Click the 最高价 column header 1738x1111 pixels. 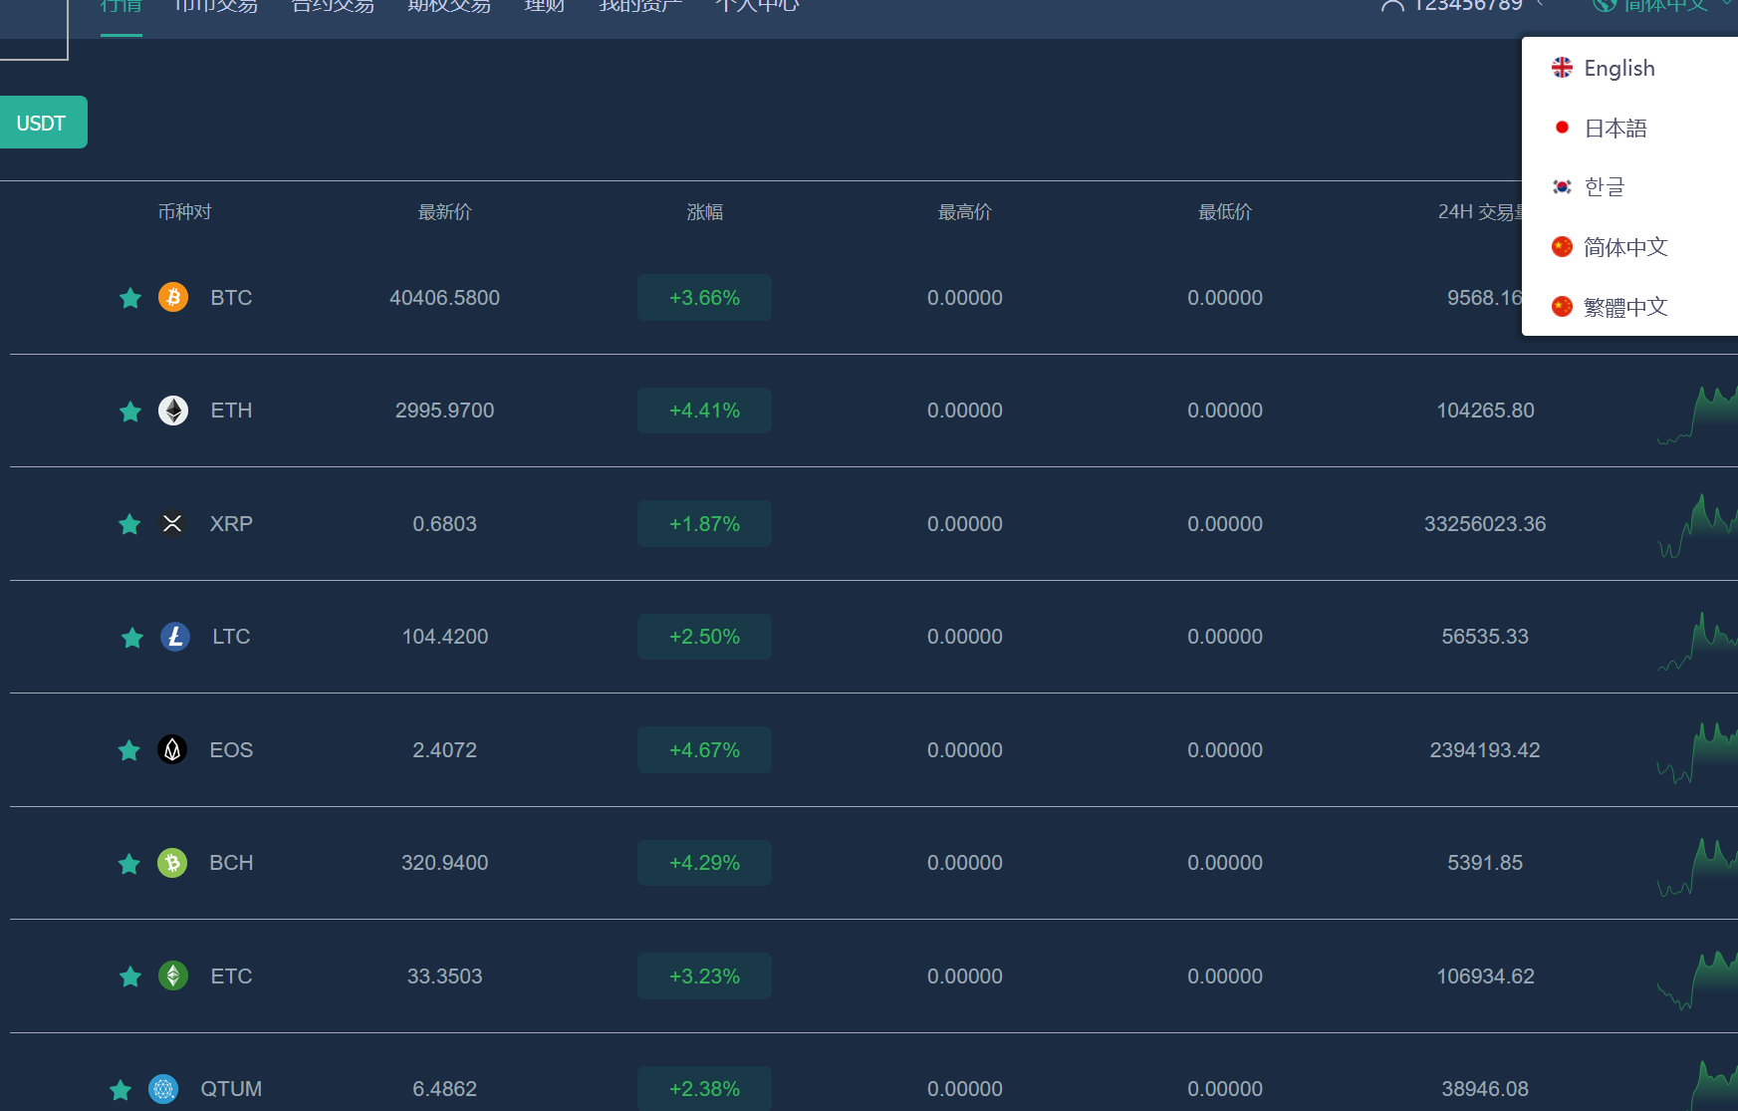click(965, 212)
